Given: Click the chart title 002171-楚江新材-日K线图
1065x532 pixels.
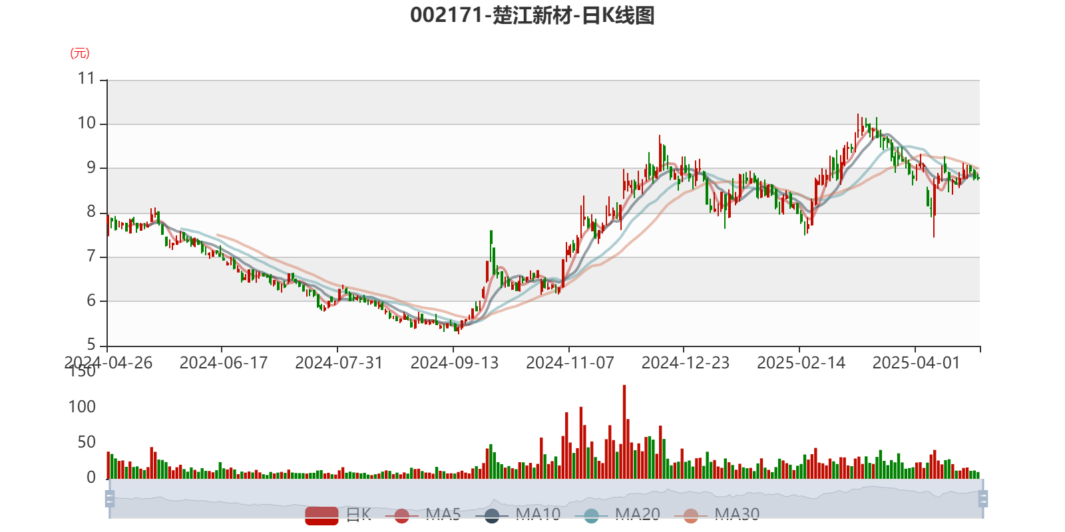Looking at the screenshot, I should pos(532,15).
